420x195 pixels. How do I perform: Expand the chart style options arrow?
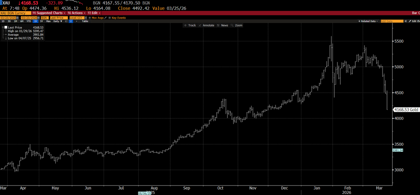(76, 21)
